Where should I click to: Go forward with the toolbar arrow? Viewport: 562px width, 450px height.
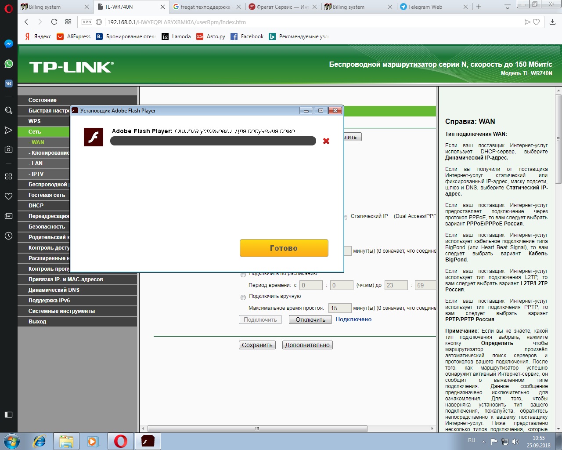(40, 22)
